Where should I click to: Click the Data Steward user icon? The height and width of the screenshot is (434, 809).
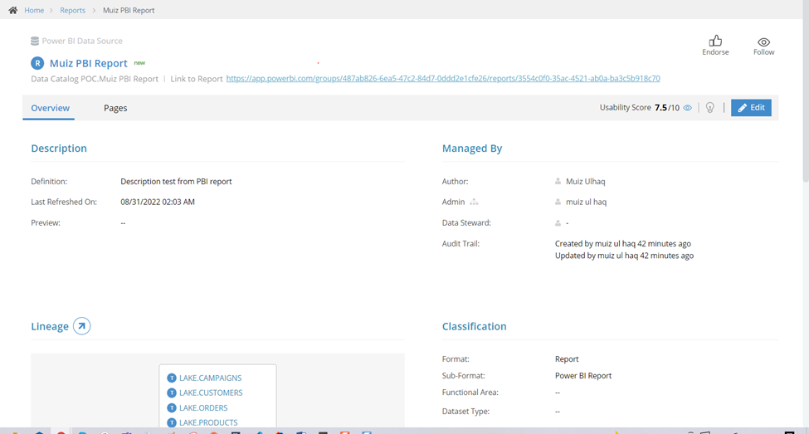click(558, 223)
